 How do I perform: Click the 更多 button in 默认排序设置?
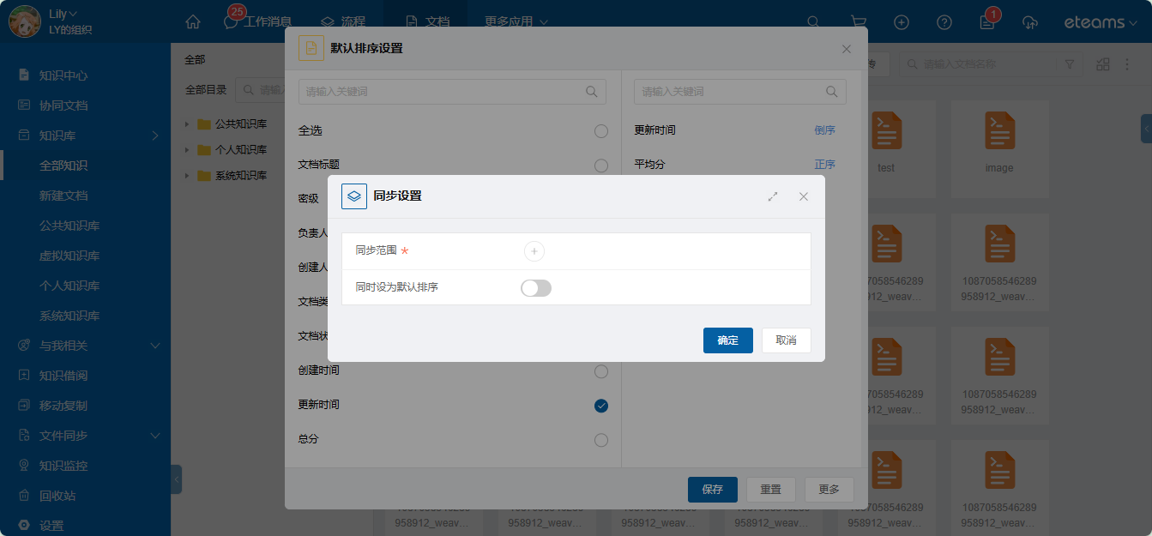point(829,490)
